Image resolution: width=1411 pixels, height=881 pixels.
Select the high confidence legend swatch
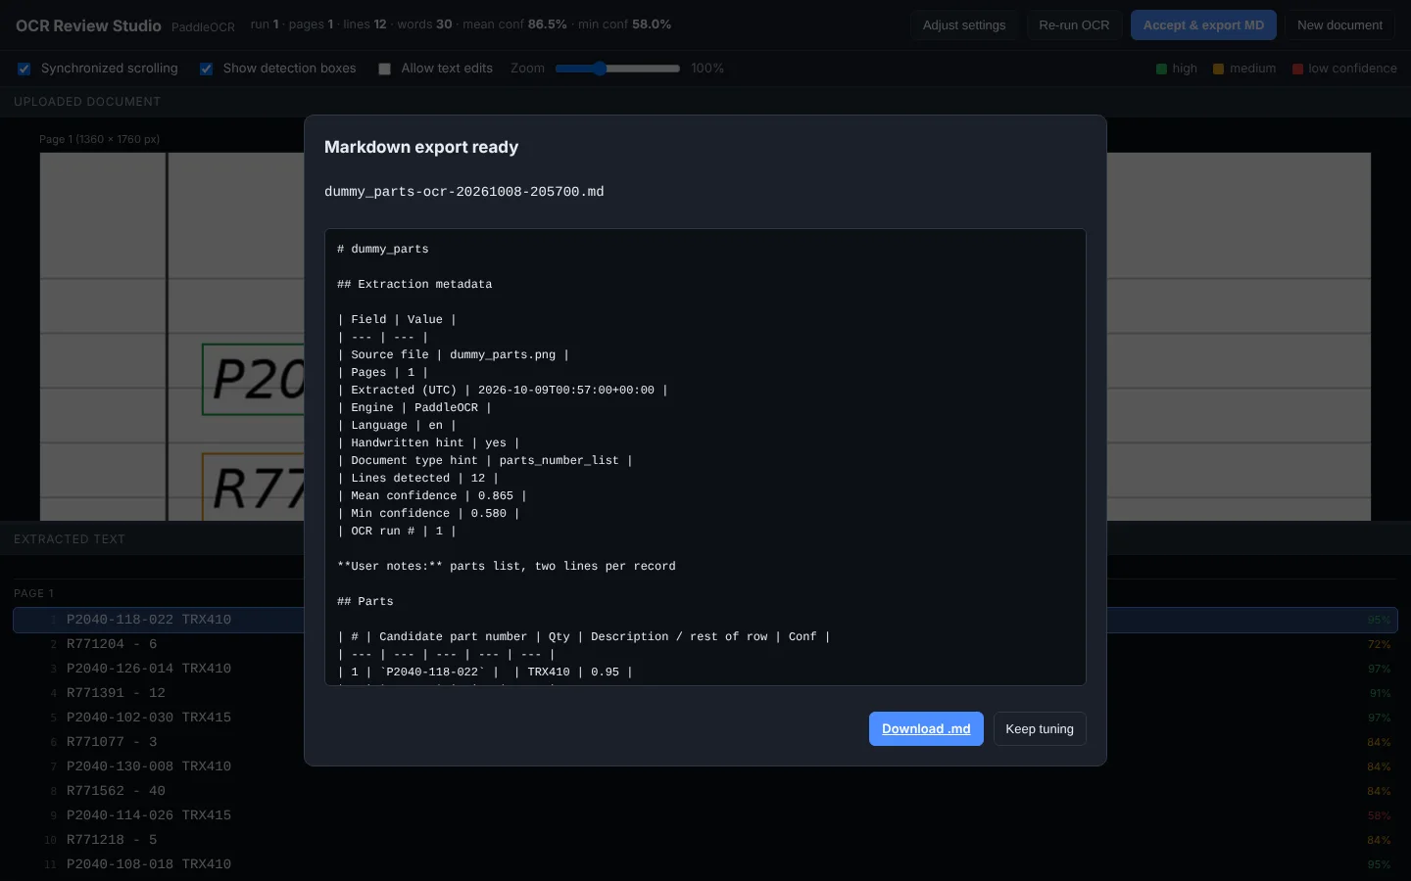1161,69
